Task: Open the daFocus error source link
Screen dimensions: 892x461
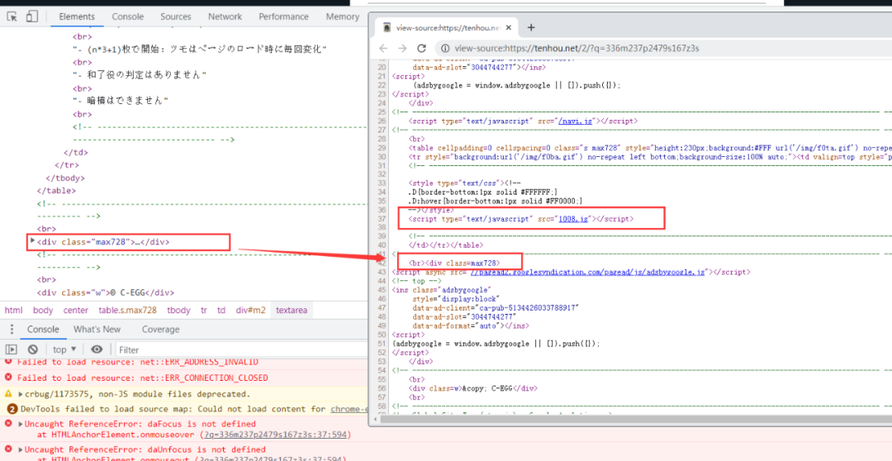Action: tap(277, 435)
